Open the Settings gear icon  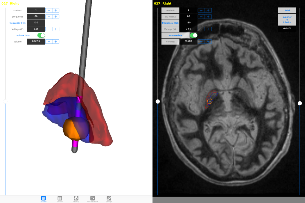pyautogui.click(x=109, y=199)
